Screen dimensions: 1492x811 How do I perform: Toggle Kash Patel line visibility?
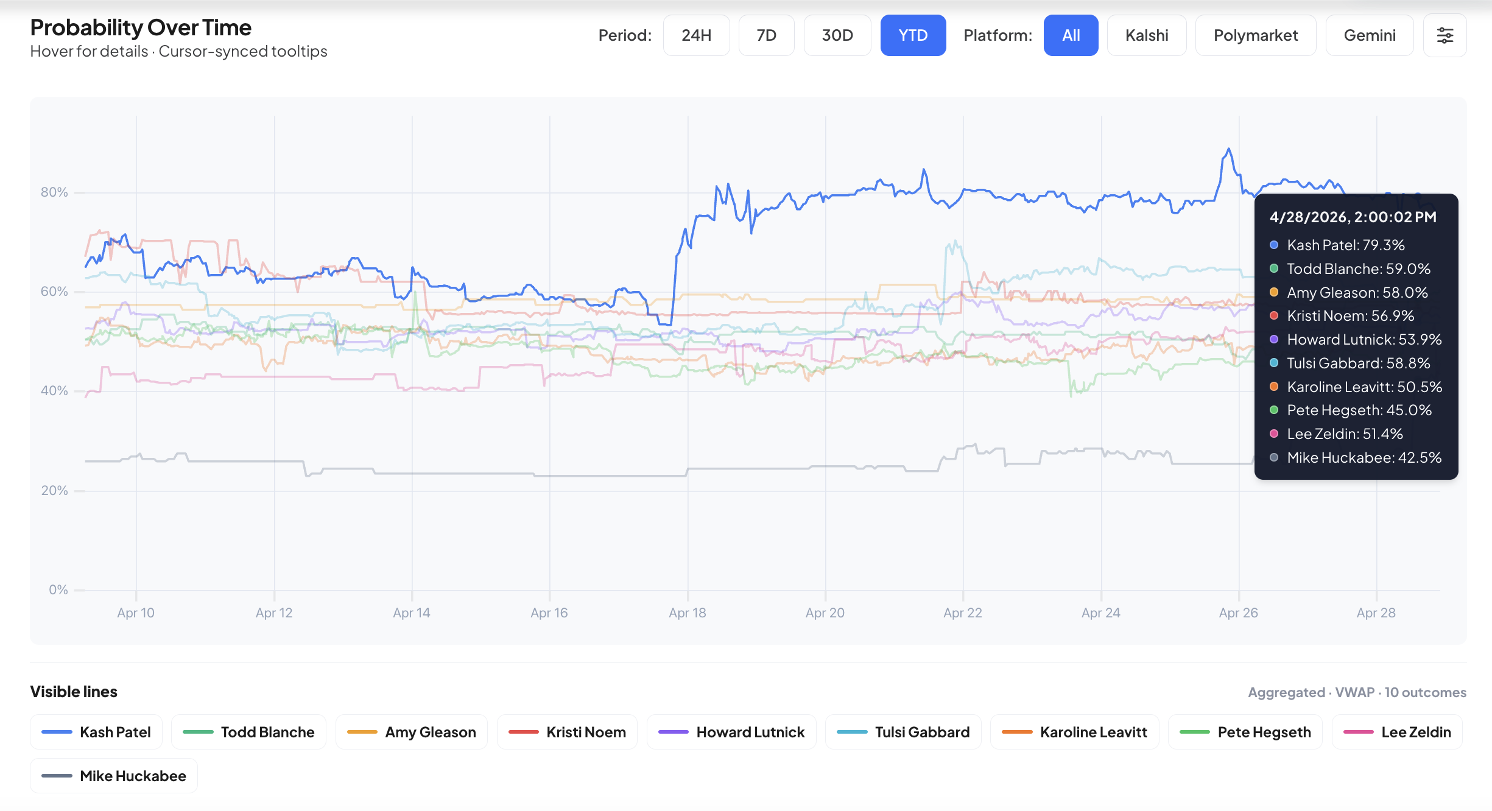pyautogui.click(x=96, y=732)
